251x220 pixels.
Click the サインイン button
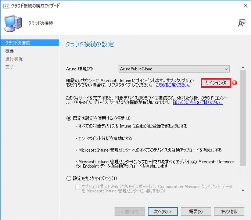[216, 83]
